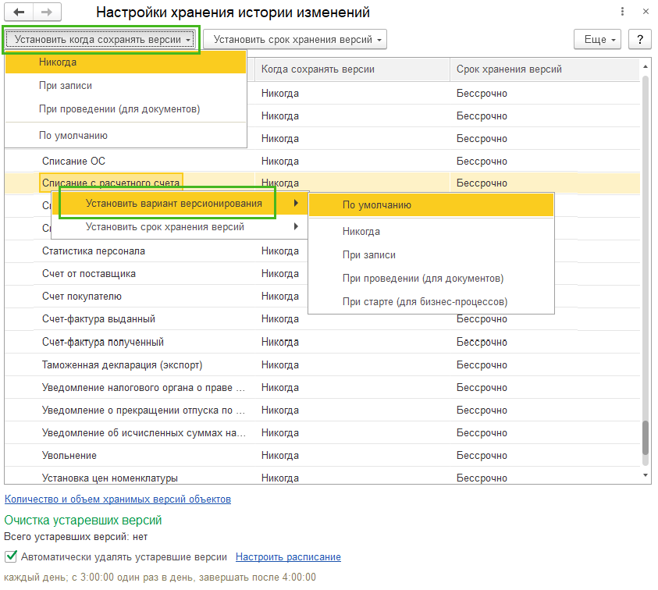The height and width of the screenshot is (590, 658).
Task: Click 'Никогда' cell in 'Статистика персонала' row
Action: pos(280,251)
